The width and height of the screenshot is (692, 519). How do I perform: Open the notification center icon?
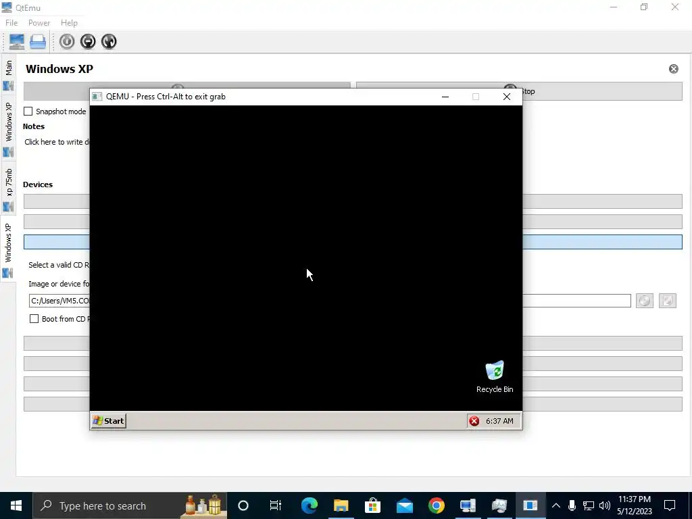(670, 505)
